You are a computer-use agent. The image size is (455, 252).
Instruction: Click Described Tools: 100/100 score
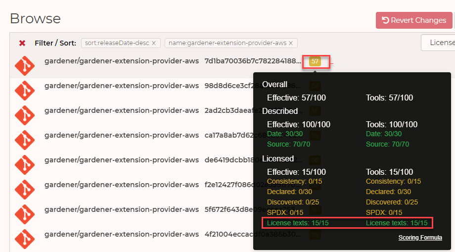pos(392,124)
